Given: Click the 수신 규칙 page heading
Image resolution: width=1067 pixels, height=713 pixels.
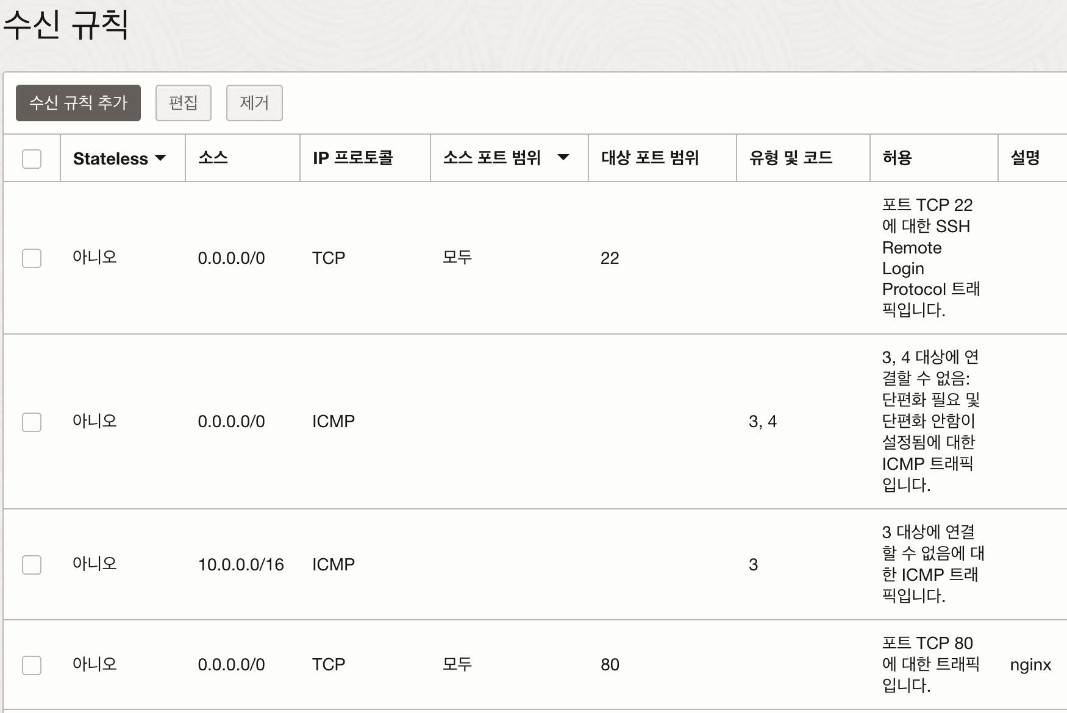Looking at the screenshot, I should (66, 26).
